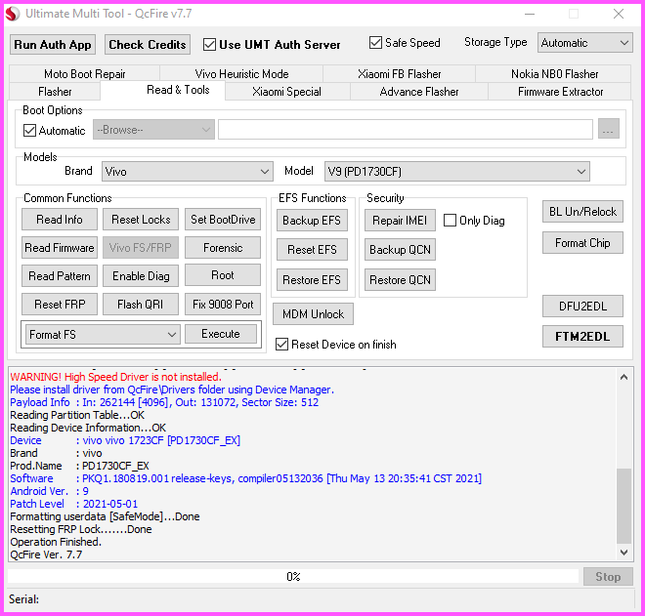
Task: Switch to the Flasher tab
Action: [x=55, y=91]
